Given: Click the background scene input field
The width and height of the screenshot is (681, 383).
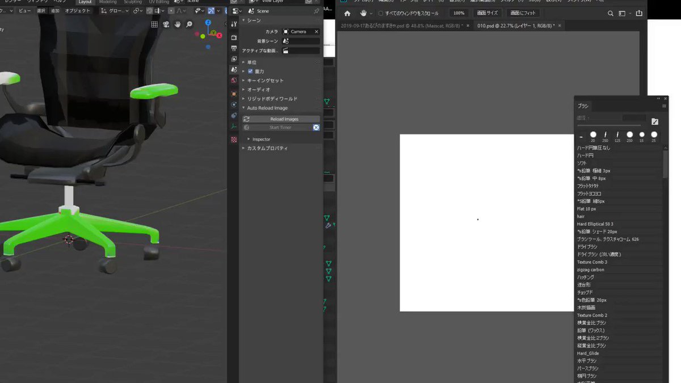Looking at the screenshot, I should [x=301, y=41].
